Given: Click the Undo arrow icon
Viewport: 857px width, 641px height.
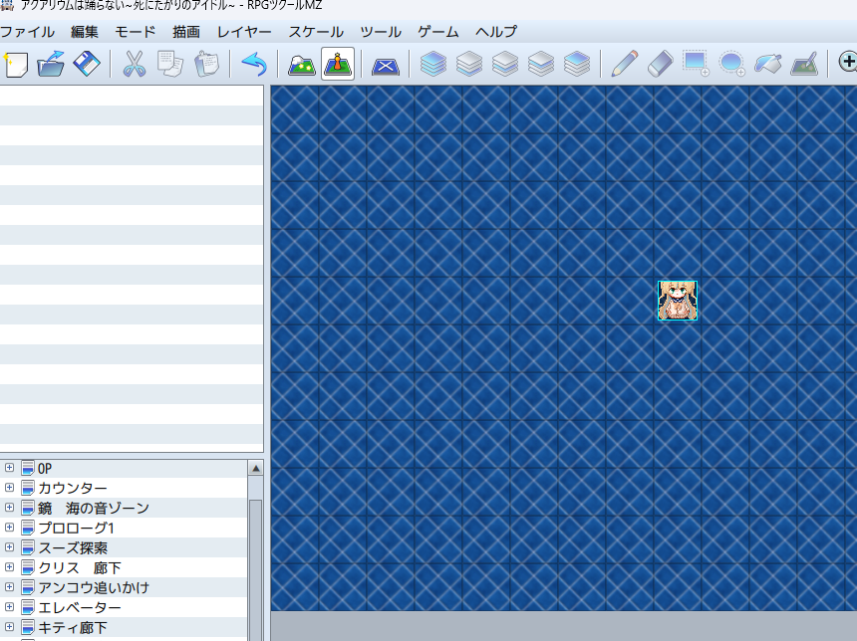Looking at the screenshot, I should tap(253, 65).
